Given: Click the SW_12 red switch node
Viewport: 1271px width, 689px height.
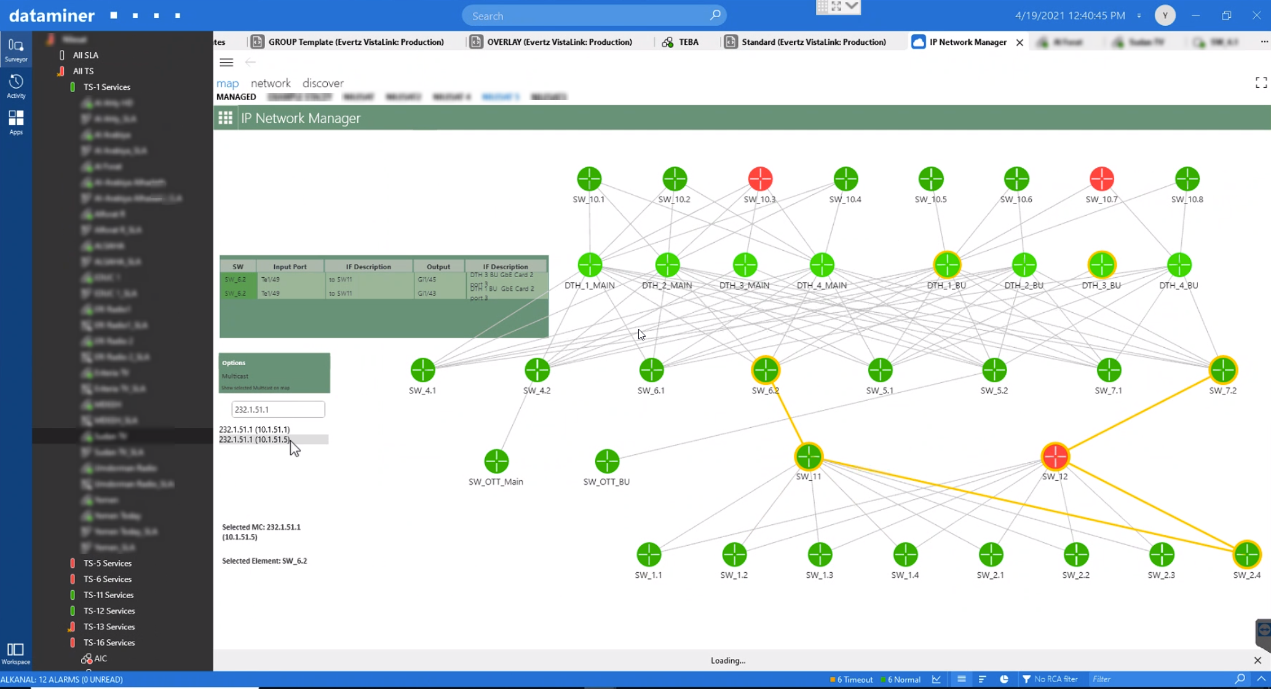Looking at the screenshot, I should point(1055,456).
